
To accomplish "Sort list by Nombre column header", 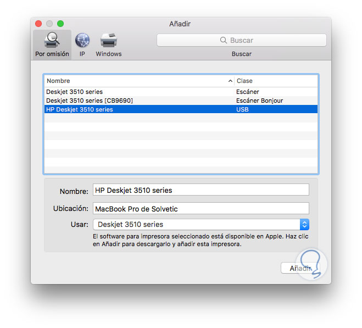I will pyautogui.click(x=139, y=81).
